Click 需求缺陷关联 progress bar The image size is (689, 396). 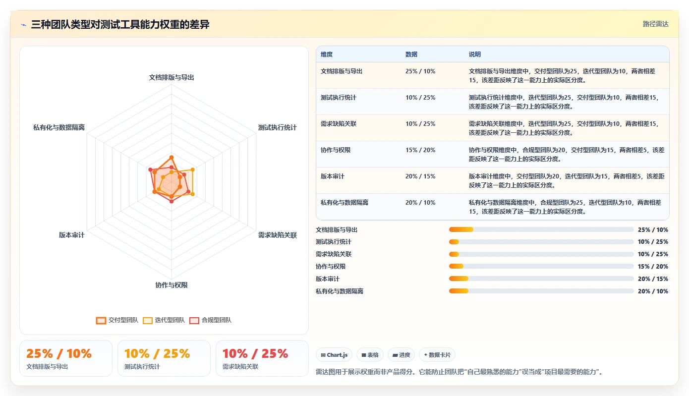541,254
